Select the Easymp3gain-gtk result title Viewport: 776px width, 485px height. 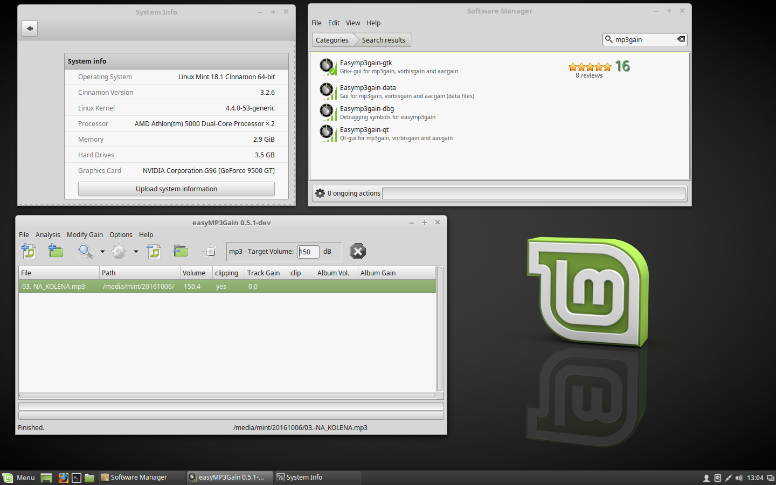(366, 63)
